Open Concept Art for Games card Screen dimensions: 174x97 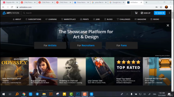(x=157, y=71)
